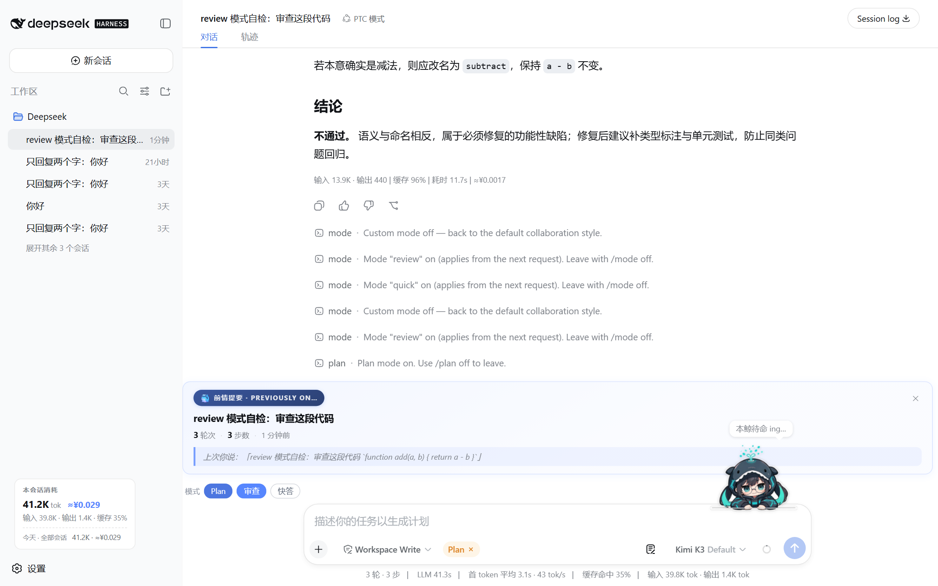
Task: Click the Deepseek folder icon
Action: point(18,116)
